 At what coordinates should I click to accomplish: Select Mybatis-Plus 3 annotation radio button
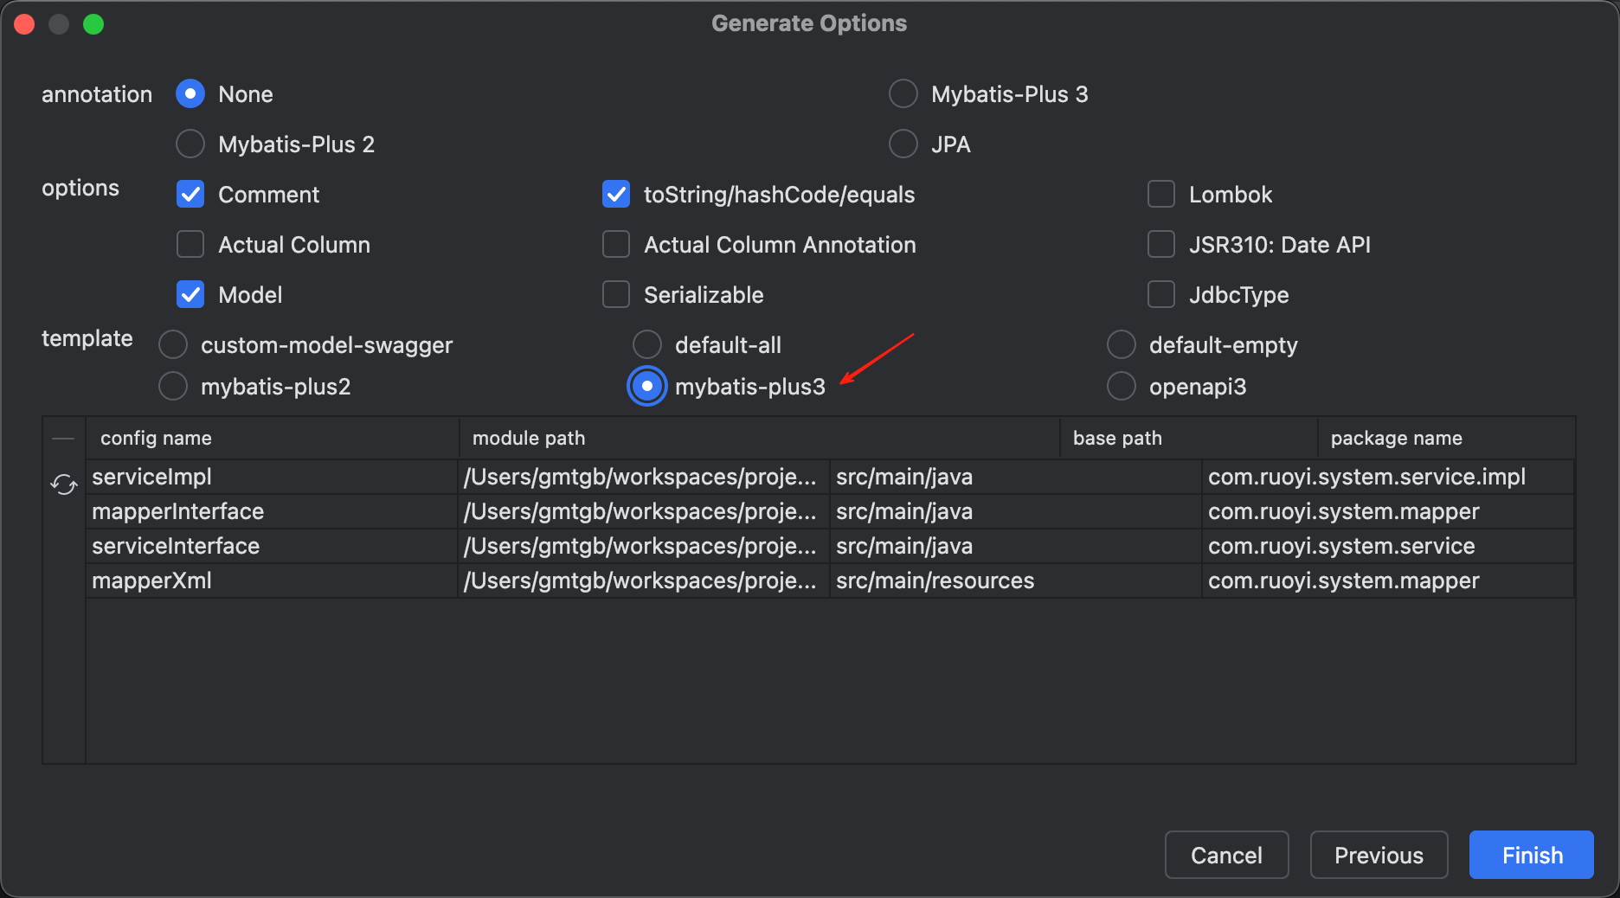click(903, 94)
